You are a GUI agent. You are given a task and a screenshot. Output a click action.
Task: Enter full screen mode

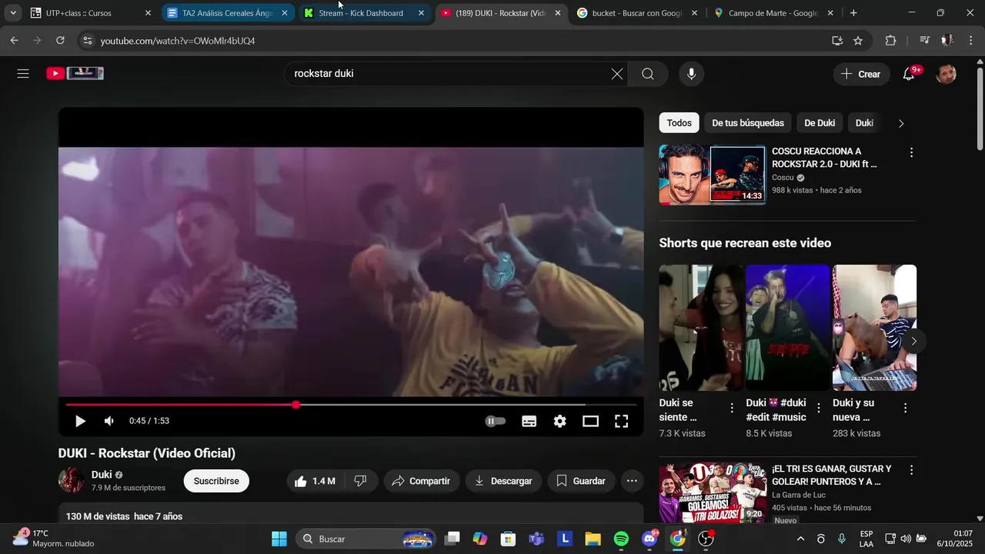coord(621,421)
